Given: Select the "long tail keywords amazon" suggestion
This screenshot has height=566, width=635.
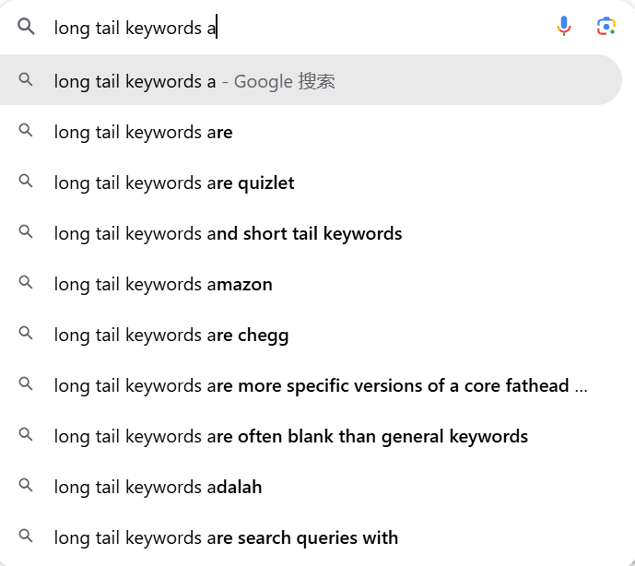Looking at the screenshot, I should [x=163, y=285].
